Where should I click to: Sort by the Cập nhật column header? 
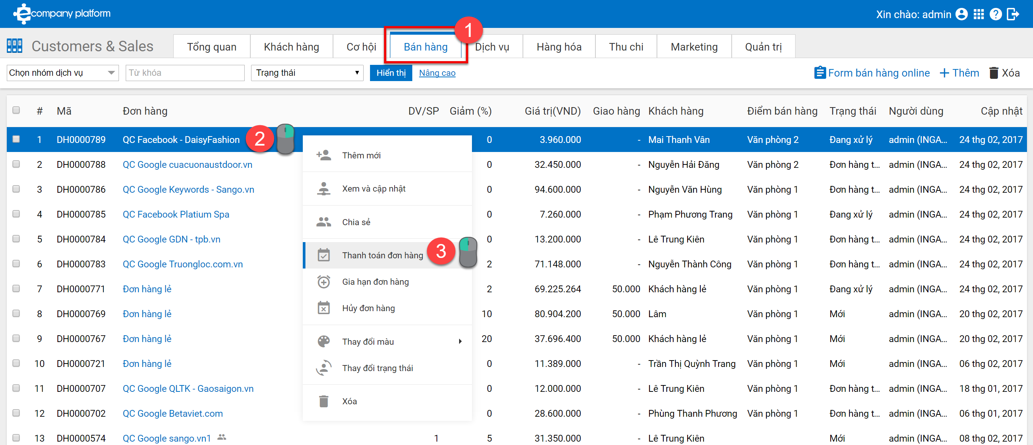1001,111
